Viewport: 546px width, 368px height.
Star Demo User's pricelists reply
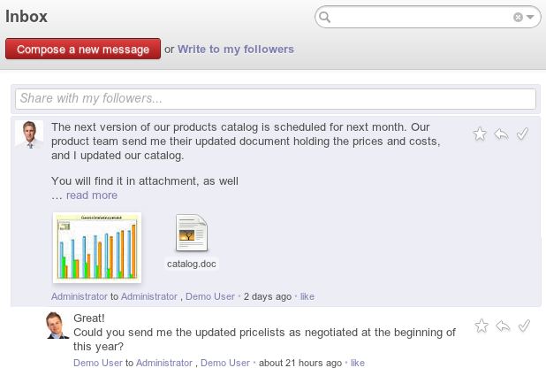click(x=482, y=326)
